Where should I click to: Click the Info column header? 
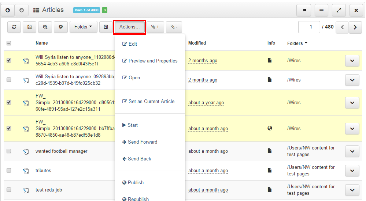coord(271,43)
